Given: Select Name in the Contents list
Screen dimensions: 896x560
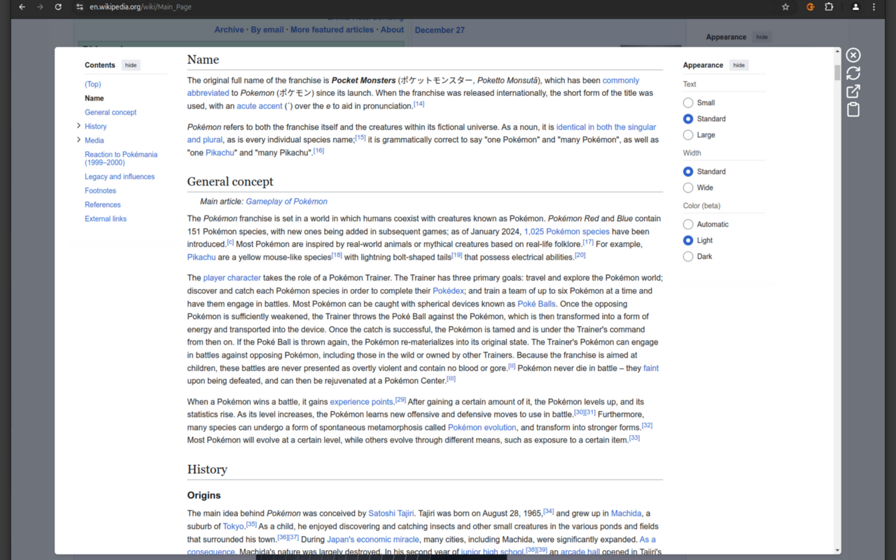Looking at the screenshot, I should (94, 98).
